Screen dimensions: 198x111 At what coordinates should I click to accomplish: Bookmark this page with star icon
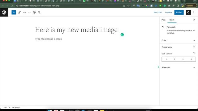(128, 6)
